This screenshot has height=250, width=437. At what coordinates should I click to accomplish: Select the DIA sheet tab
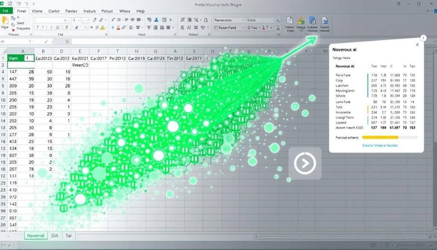coord(55,235)
